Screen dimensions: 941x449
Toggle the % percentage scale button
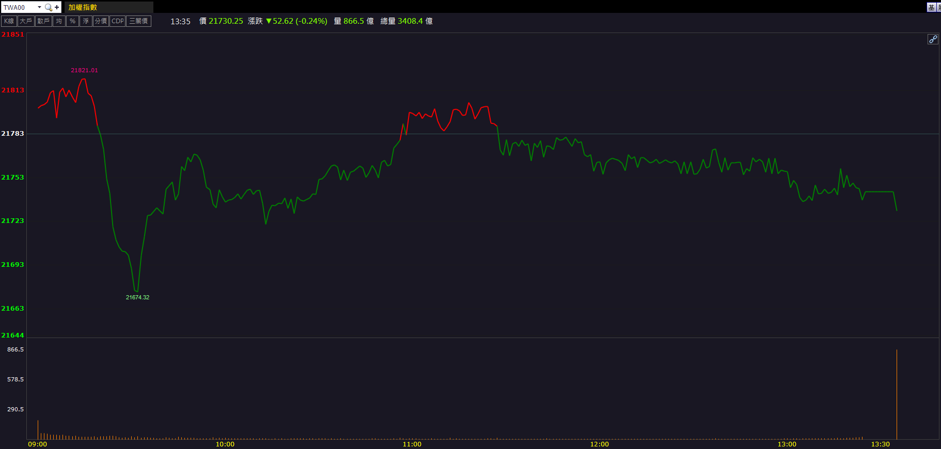[72, 21]
